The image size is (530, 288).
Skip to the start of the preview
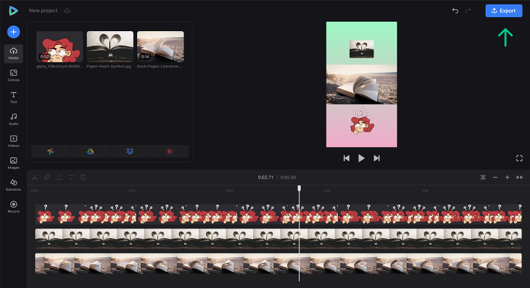coord(346,158)
